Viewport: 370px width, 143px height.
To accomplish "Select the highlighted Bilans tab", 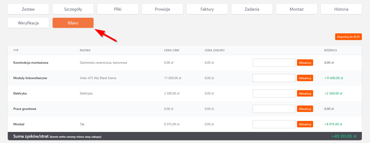I will (x=73, y=23).
